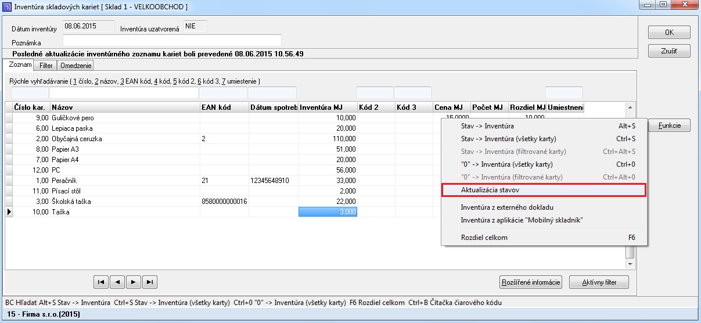Viewport: 701px width, 323px height.
Task: Select 'Stav -> Inventúra' menu entry
Action: [544, 126]
